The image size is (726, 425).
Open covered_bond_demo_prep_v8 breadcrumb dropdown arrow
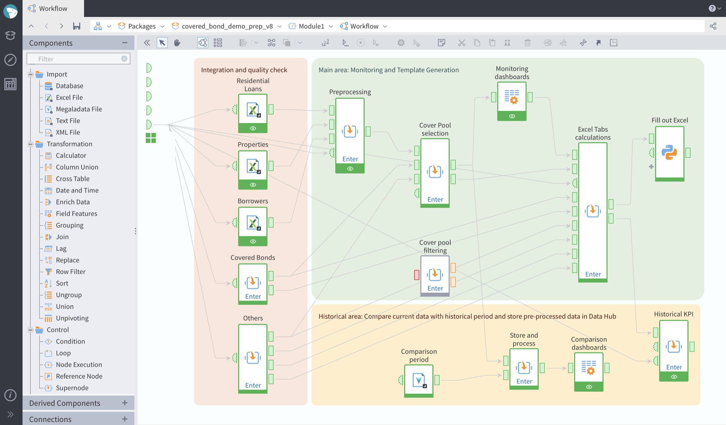280,26
